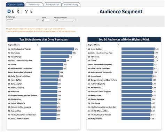Open the Time to Purchase tab

point(53,5)
